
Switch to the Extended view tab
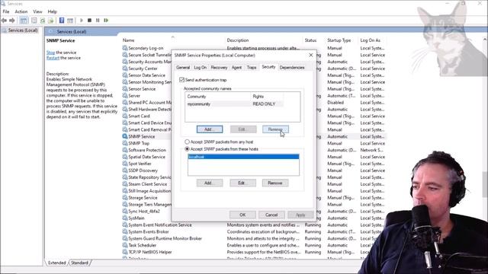pos(57,263)
